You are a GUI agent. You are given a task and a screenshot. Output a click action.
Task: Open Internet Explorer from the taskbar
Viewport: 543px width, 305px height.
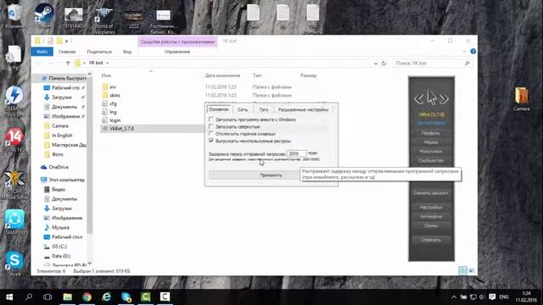[x=107, y=297]
